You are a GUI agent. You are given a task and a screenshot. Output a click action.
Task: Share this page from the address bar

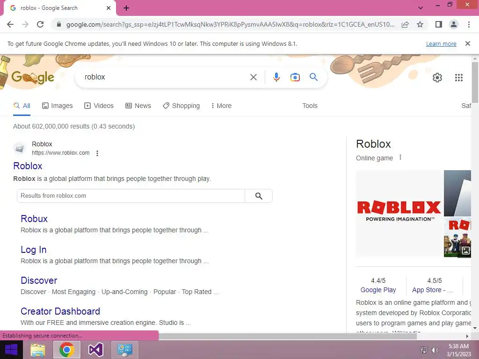point(405,24)
